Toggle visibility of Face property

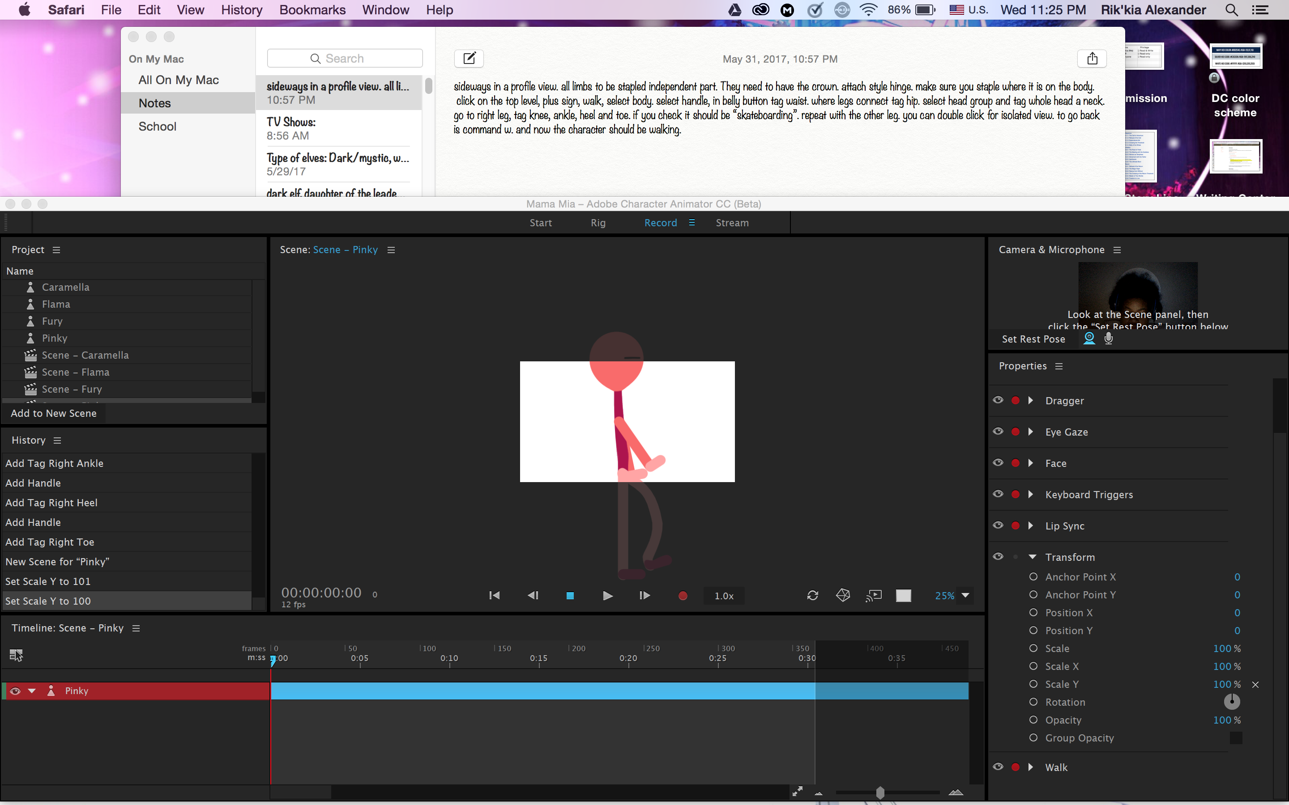[999, 463]
